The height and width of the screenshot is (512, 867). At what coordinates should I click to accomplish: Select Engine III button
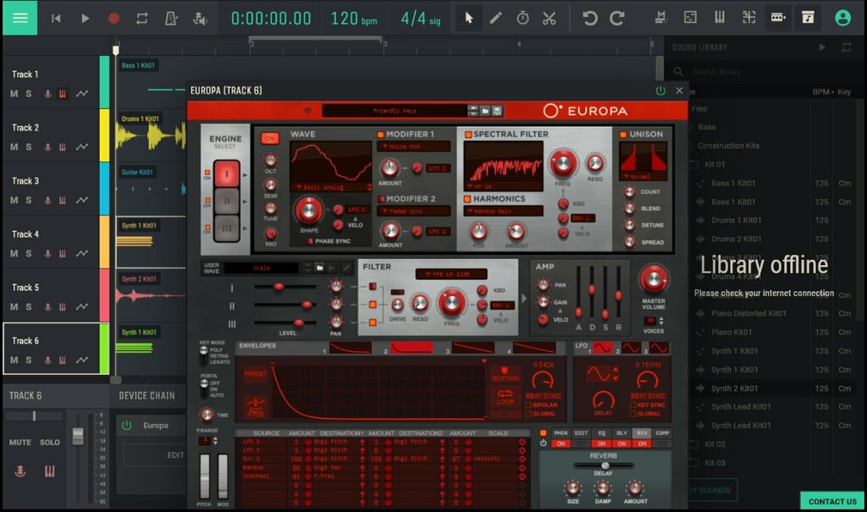click(x=226, y=228)
